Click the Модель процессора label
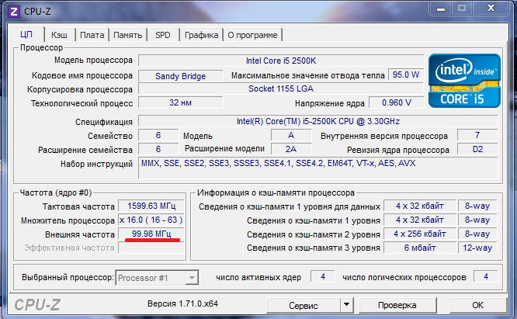This screenshot has width=517, height=319. point(93,60)
